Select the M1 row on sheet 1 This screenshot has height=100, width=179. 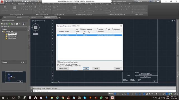coord(89,34)
